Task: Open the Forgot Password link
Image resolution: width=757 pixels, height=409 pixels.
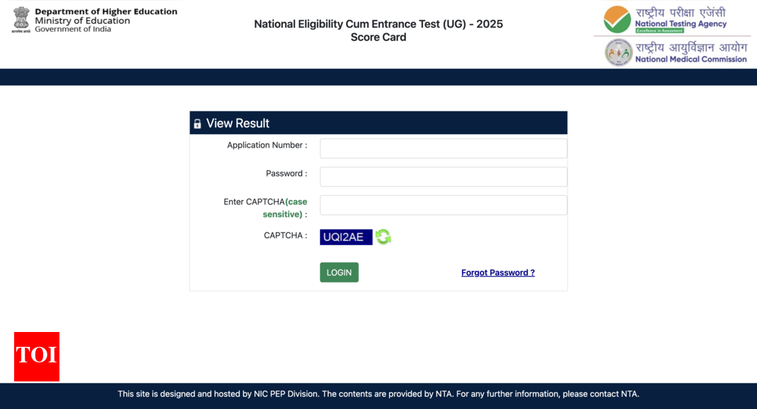Action: click(x=497, y=273)
